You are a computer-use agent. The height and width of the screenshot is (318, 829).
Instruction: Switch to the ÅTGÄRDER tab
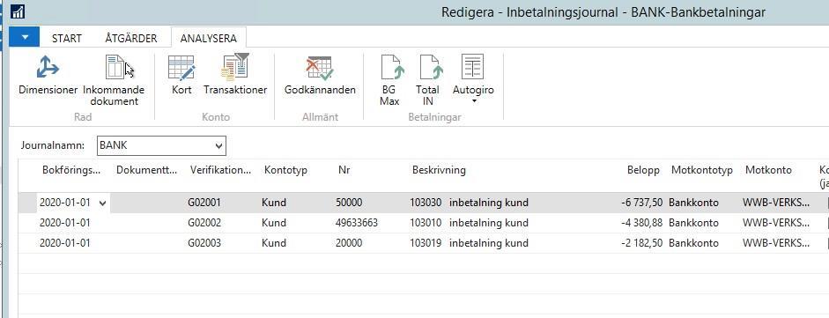coord(131,39)
